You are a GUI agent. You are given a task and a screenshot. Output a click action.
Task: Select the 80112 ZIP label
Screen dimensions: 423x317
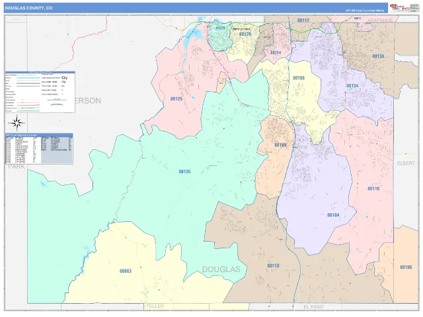pos(303,20)
